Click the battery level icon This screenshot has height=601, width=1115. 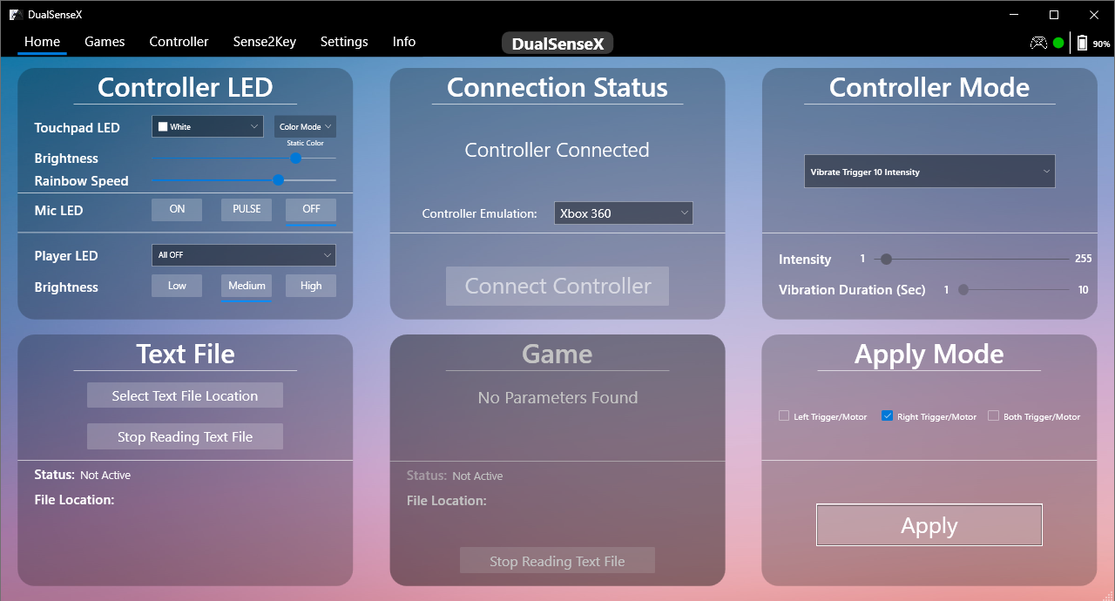[x=1082, y=43]
